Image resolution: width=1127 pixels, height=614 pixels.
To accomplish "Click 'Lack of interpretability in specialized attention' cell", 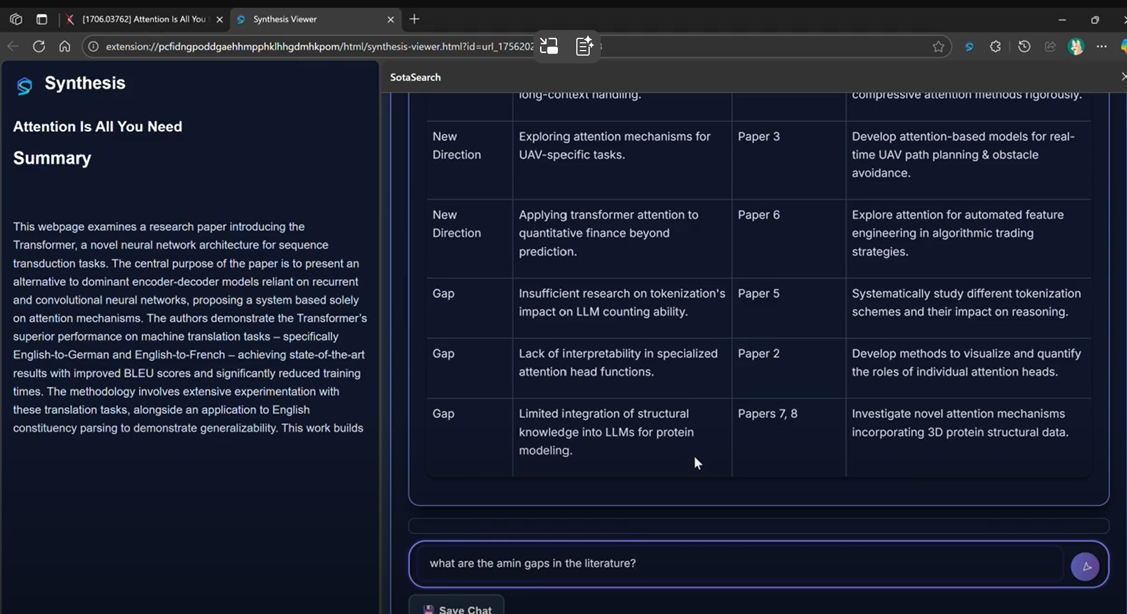I will [622, 368].
